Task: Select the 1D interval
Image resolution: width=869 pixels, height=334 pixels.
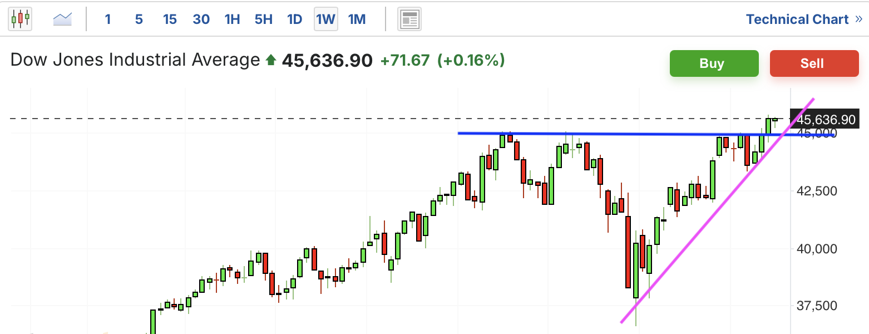Action: tap(294, 19)
